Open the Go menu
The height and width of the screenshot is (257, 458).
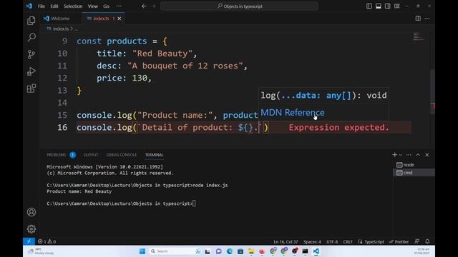pyautogui.click(x=107, y=6)
